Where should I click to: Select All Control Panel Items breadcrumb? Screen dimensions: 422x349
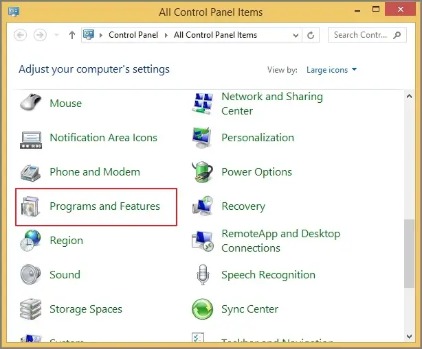pos(215,35)
